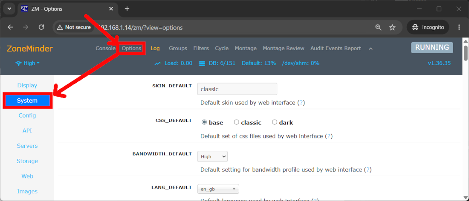Reload the page with the refresh icon
Viewport: 469px width, 201px height.
pos(42,28)
